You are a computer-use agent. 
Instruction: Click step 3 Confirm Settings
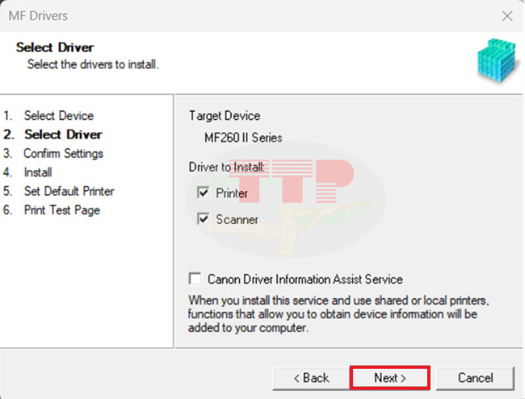coord(63,154)
